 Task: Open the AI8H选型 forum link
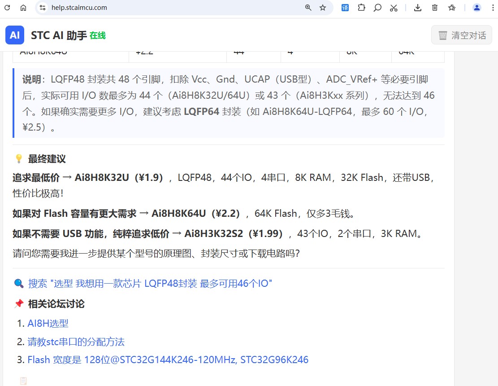click(x=48, y=323)
